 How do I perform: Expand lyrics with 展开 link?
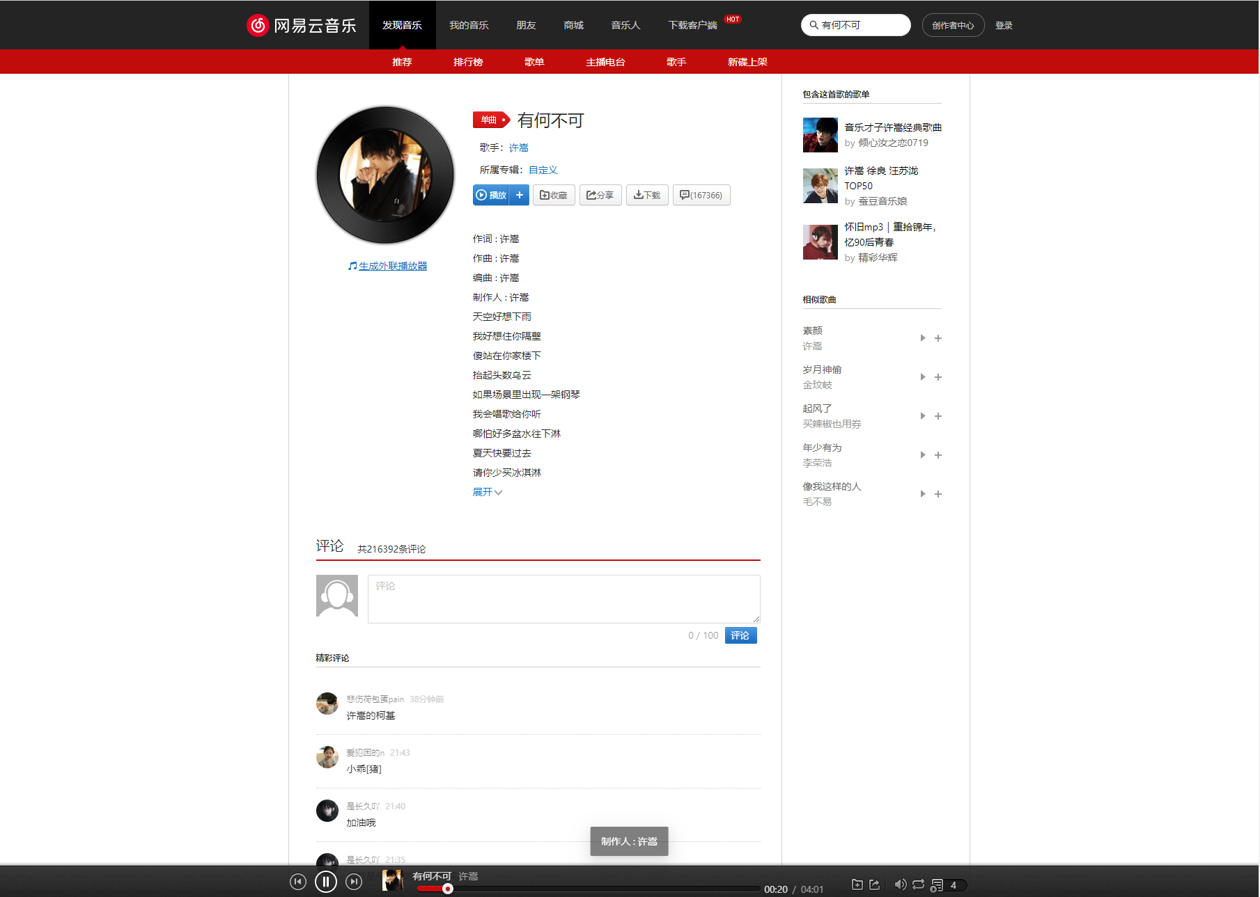pos(487,492)
